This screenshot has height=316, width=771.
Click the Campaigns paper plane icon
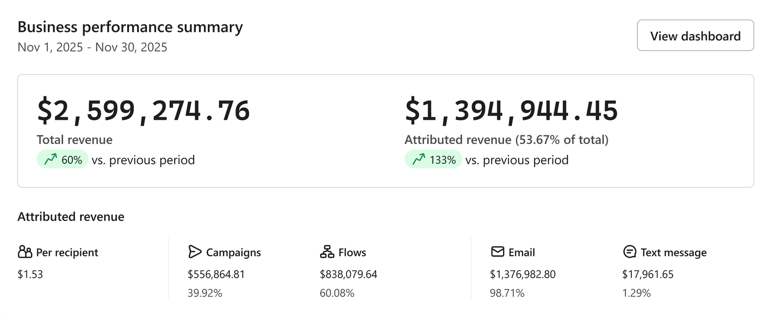[x=195, y=252]
